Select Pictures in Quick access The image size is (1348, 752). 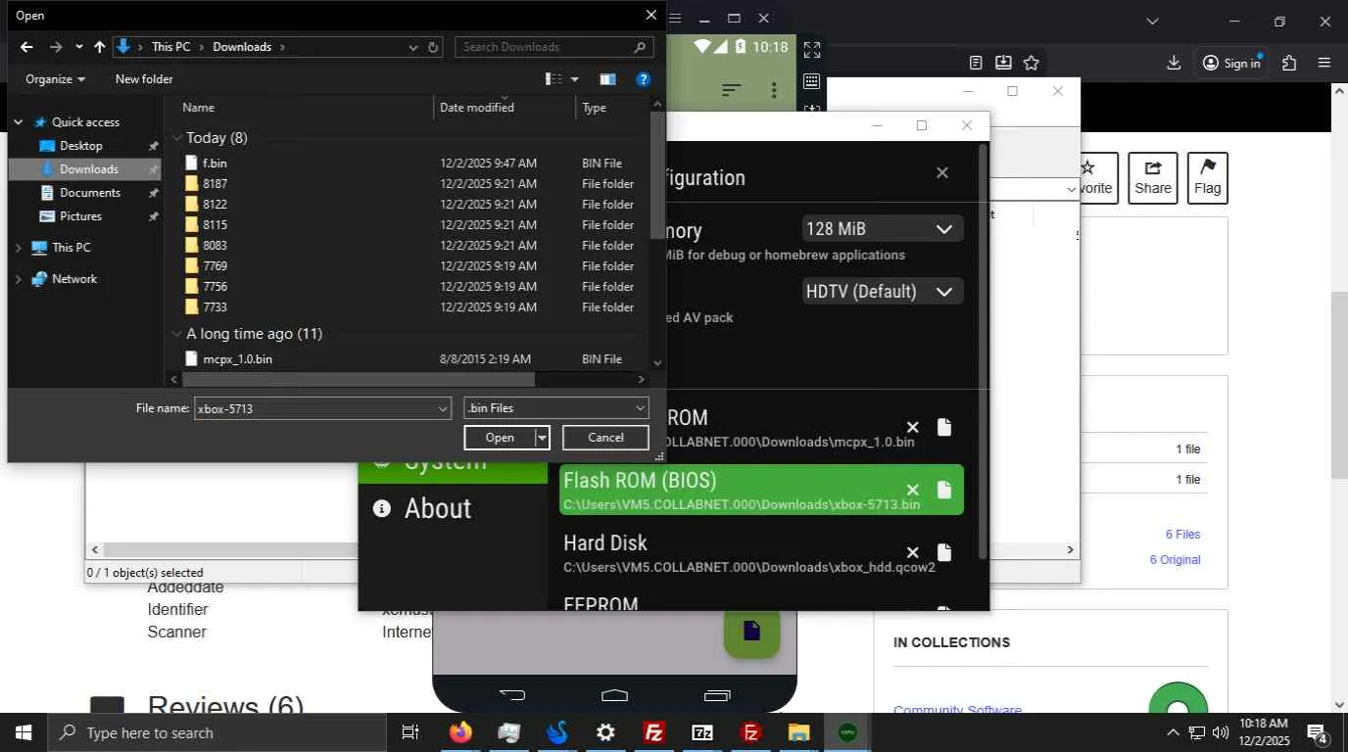click(80, 216)
